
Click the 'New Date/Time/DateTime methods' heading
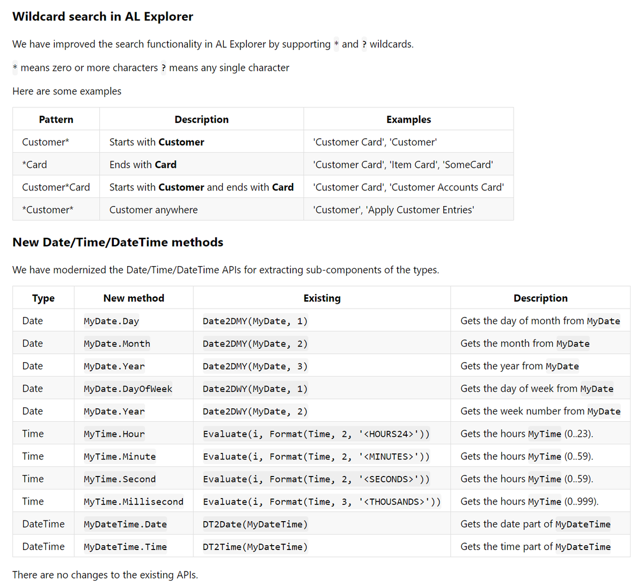(x=118, y=243)
